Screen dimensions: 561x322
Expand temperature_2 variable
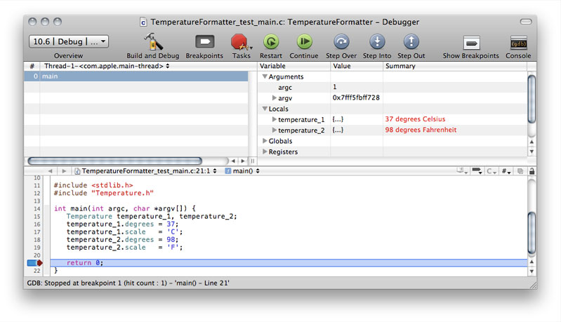[274, 130]
